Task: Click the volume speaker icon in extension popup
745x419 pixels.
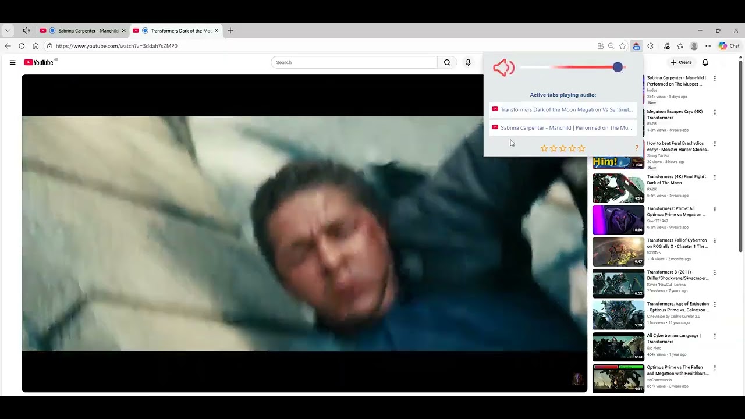Action: (503, 68)
